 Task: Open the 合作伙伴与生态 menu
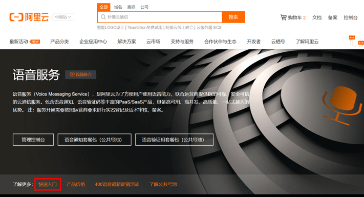tap(220, 42)
